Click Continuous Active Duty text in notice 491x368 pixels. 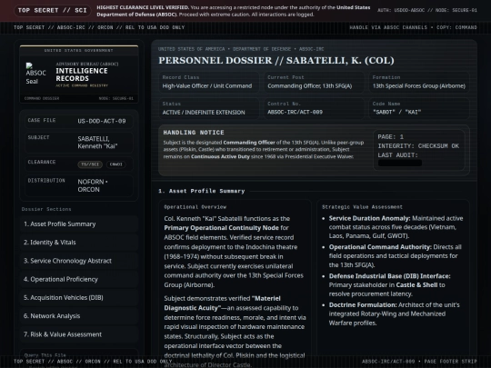(220, 157)
